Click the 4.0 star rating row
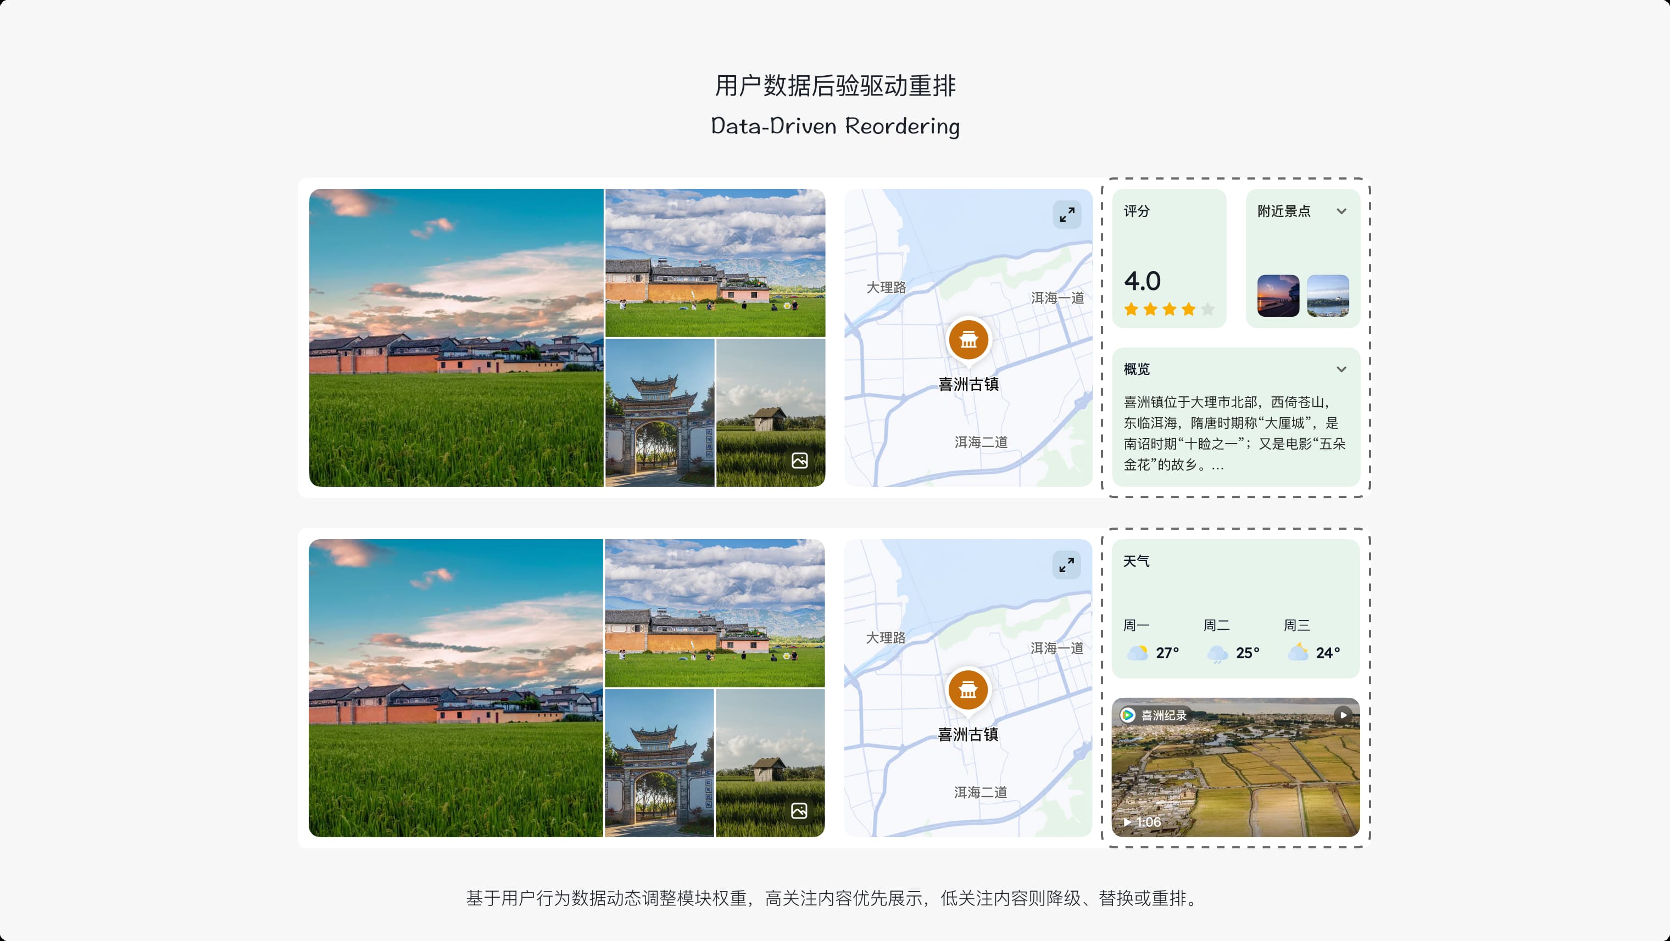 1169,309
